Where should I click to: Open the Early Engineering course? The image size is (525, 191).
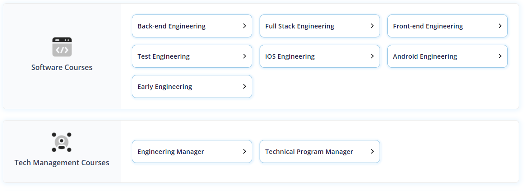pyautogui.click(x=192, y=87)
